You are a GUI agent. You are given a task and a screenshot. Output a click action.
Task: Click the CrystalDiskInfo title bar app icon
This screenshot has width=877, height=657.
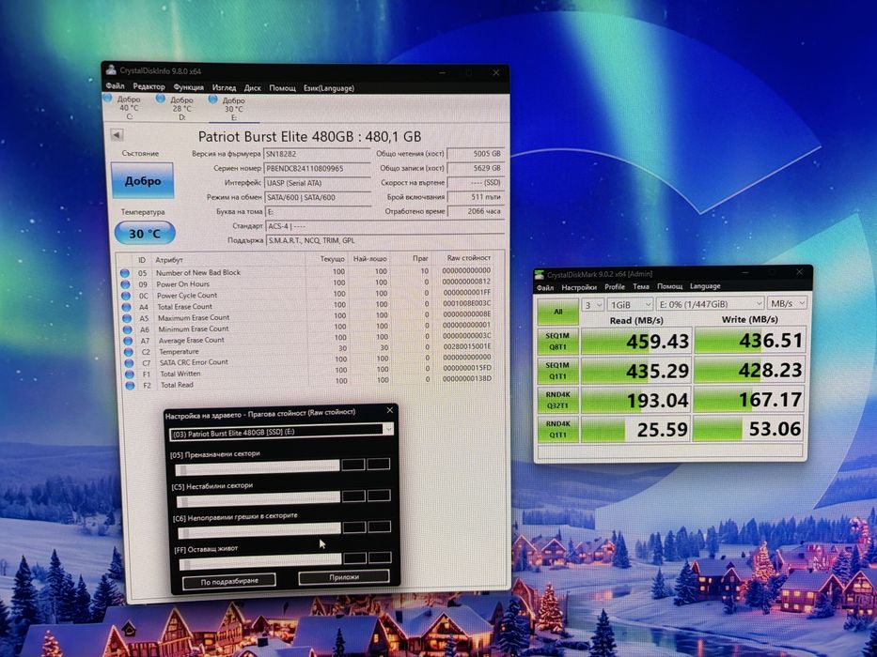111,69
